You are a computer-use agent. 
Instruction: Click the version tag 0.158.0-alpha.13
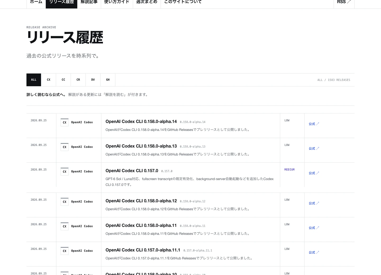pos(193,147)
